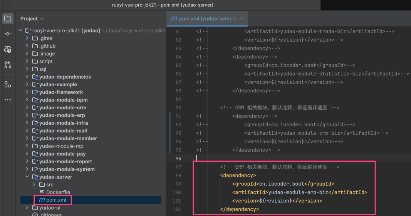Show more tool windows via ellipsis
This screenshot has width=411, height=216.
[8, 100]
